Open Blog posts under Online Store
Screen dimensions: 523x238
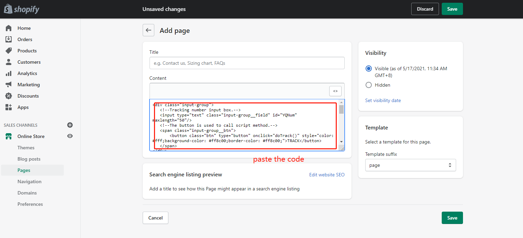click(x=29, y=159)
